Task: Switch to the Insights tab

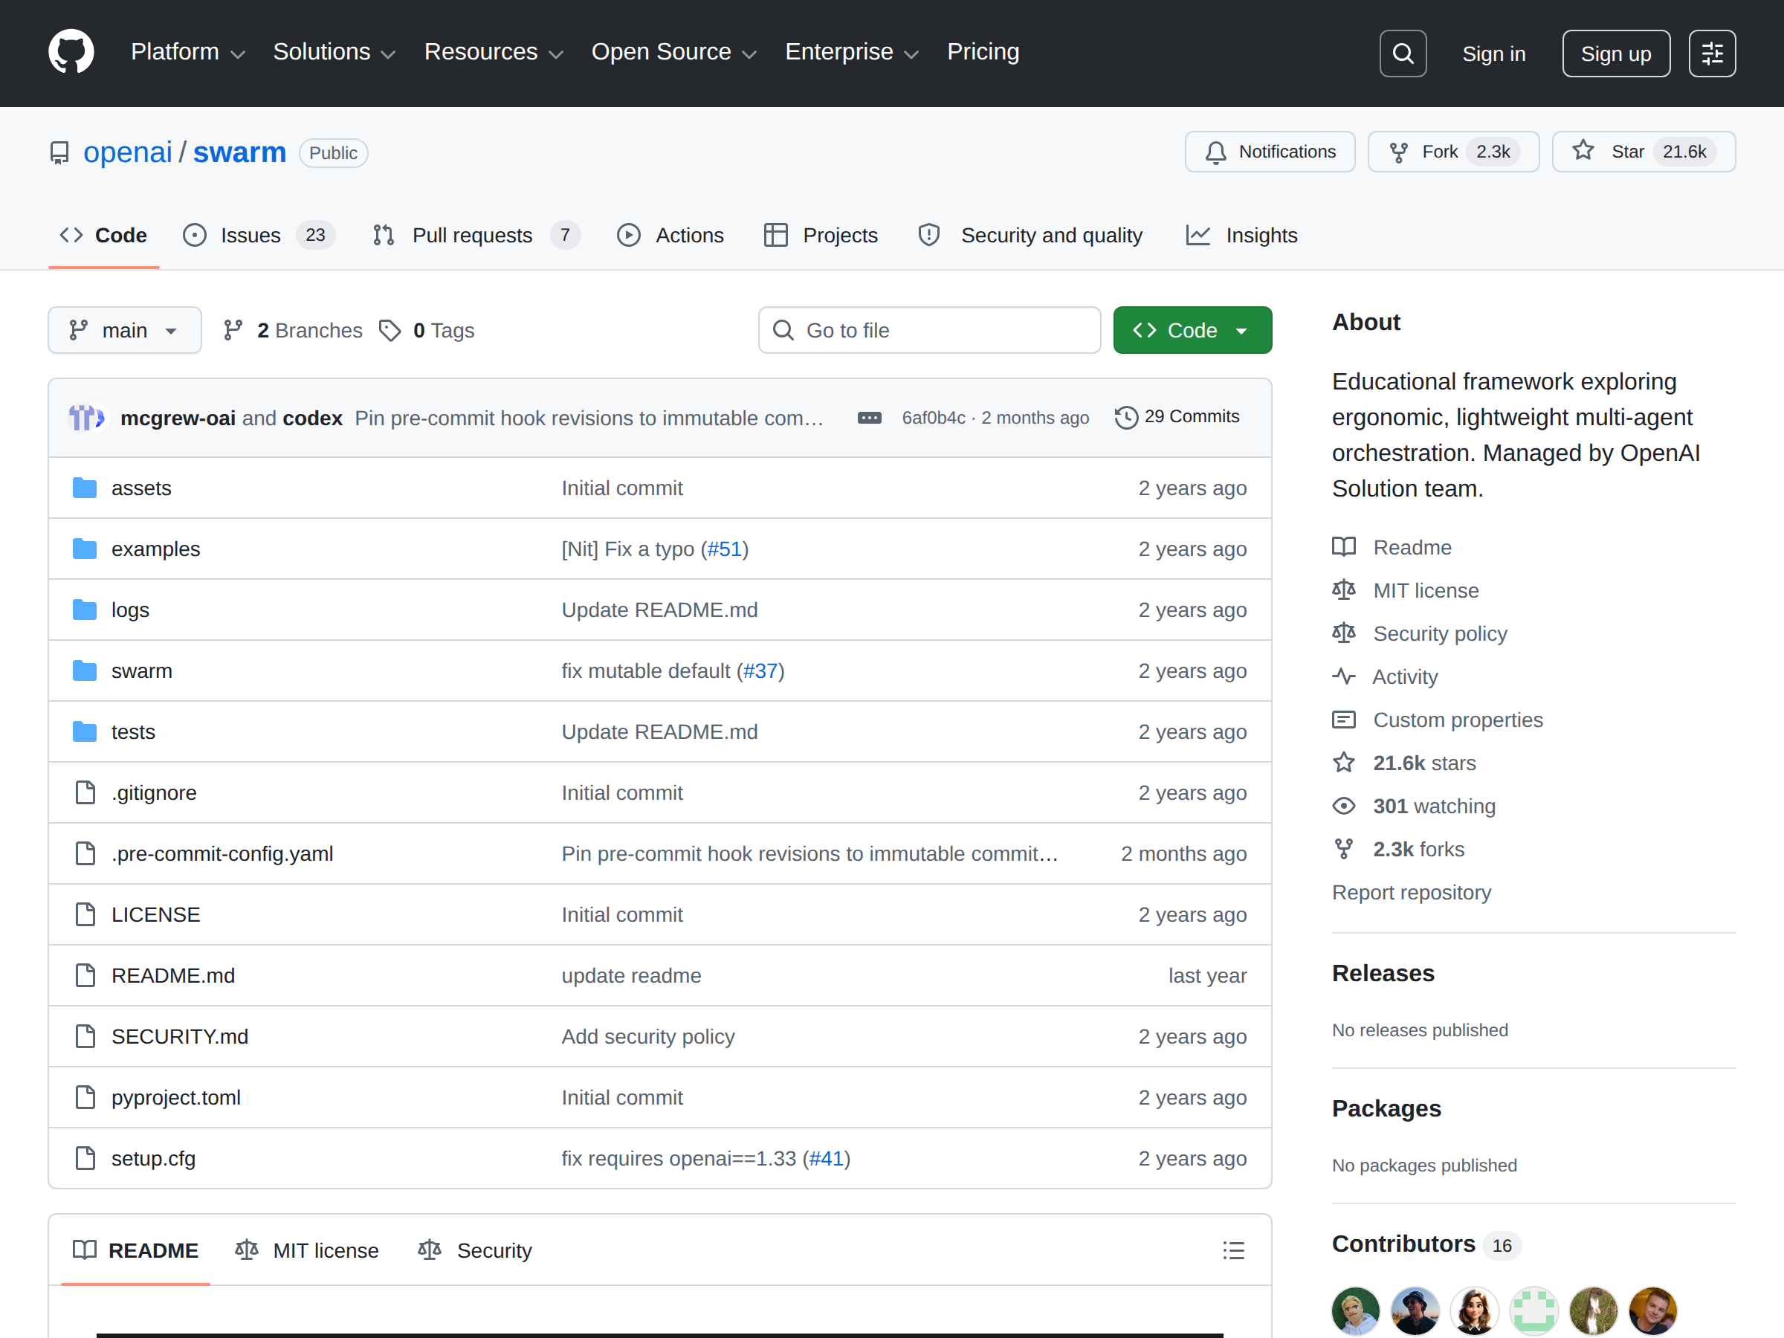Action: tap(1242, 236)
